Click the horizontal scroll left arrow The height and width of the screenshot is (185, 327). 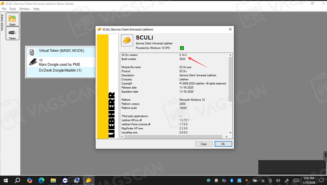click(x=122, y=136)
